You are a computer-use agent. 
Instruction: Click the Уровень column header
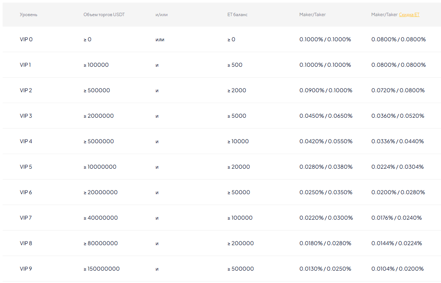(x=28, y=15)
